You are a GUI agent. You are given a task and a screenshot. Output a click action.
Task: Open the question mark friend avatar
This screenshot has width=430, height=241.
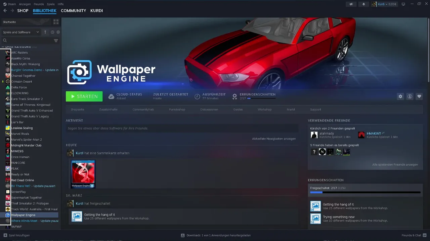[x=314, y=152]
